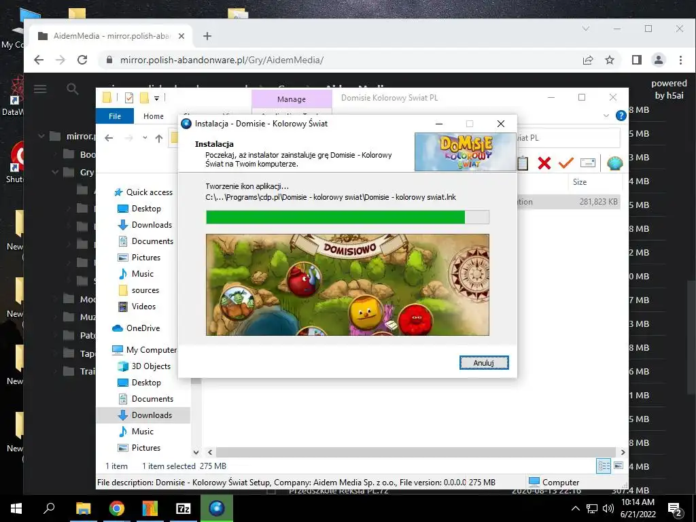
Task: Go up one folder level
Action: click(159, 138)
